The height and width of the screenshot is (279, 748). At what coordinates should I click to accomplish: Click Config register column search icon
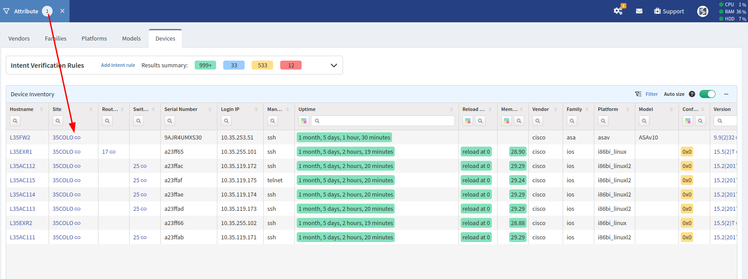click(700, 121)
